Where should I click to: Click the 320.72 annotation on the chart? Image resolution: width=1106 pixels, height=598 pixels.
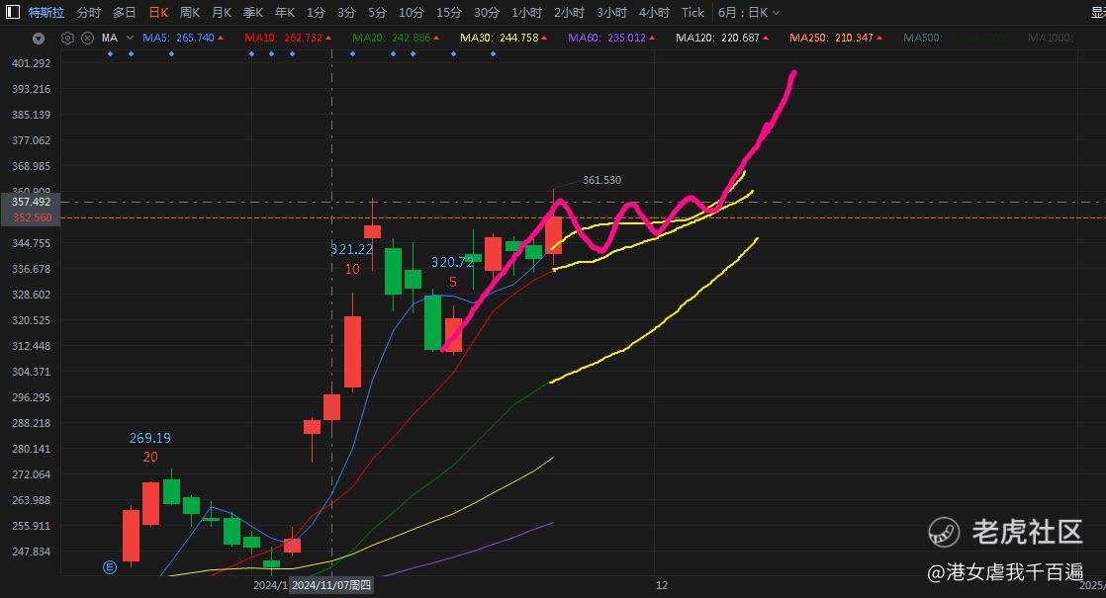tap(453, 262)
